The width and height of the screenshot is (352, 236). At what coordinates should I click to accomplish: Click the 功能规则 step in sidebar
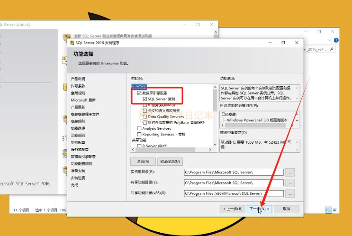78,135
